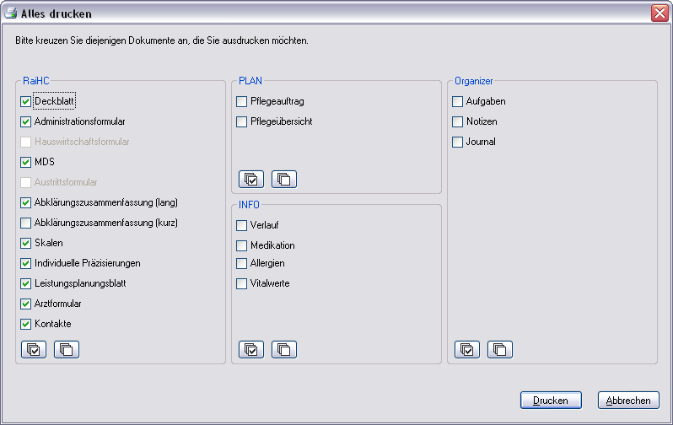Image resolution: width=673 pixels, height=425 pixels.
Task: Tick the Medikation checkbox
Action: (x=242, y=245)
